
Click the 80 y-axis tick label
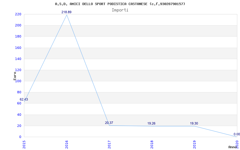pyautogui.click(x=19, y=92)
